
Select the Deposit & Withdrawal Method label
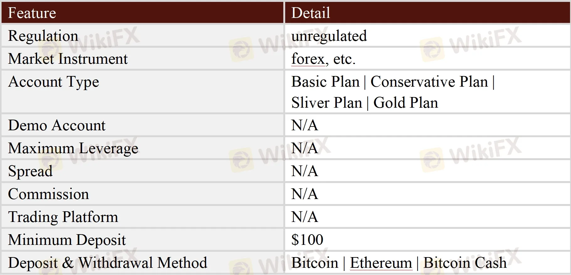(108, 263)
